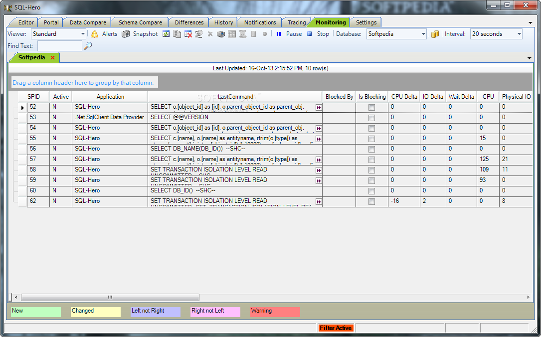Image resolution: width=541 pixels, height=337 pixels.
Task: Click the copy documents toolbar icon
Action: [x=177, y=34]
